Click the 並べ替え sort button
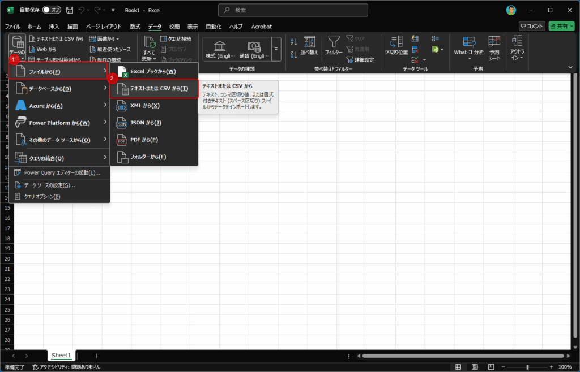This screenshot has height=372, width=580. coord(309,45)
